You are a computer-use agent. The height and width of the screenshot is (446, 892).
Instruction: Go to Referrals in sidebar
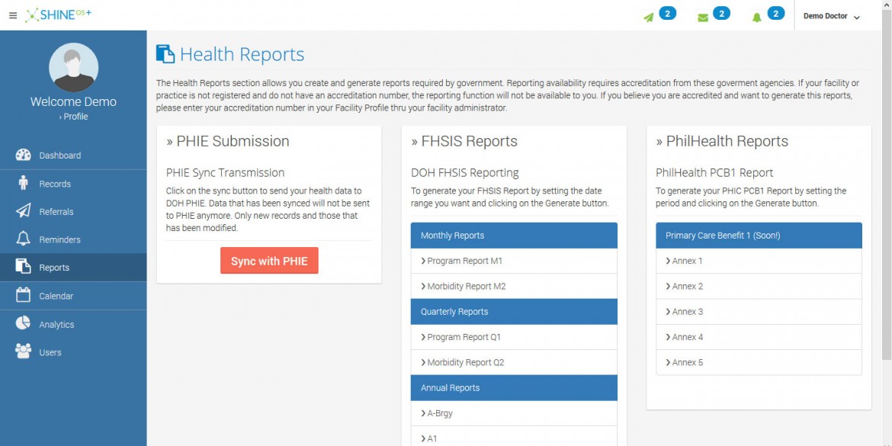tap(73, 212)
